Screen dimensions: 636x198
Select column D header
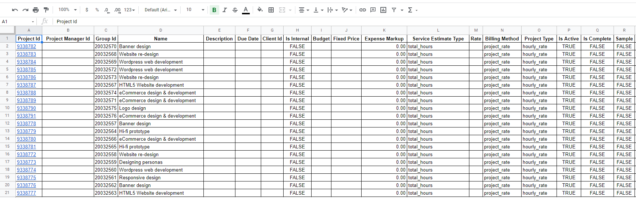tap(161, 30)
